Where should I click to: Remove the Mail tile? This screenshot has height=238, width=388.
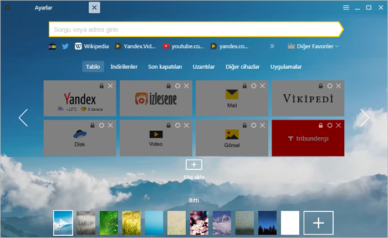[262, 86]
